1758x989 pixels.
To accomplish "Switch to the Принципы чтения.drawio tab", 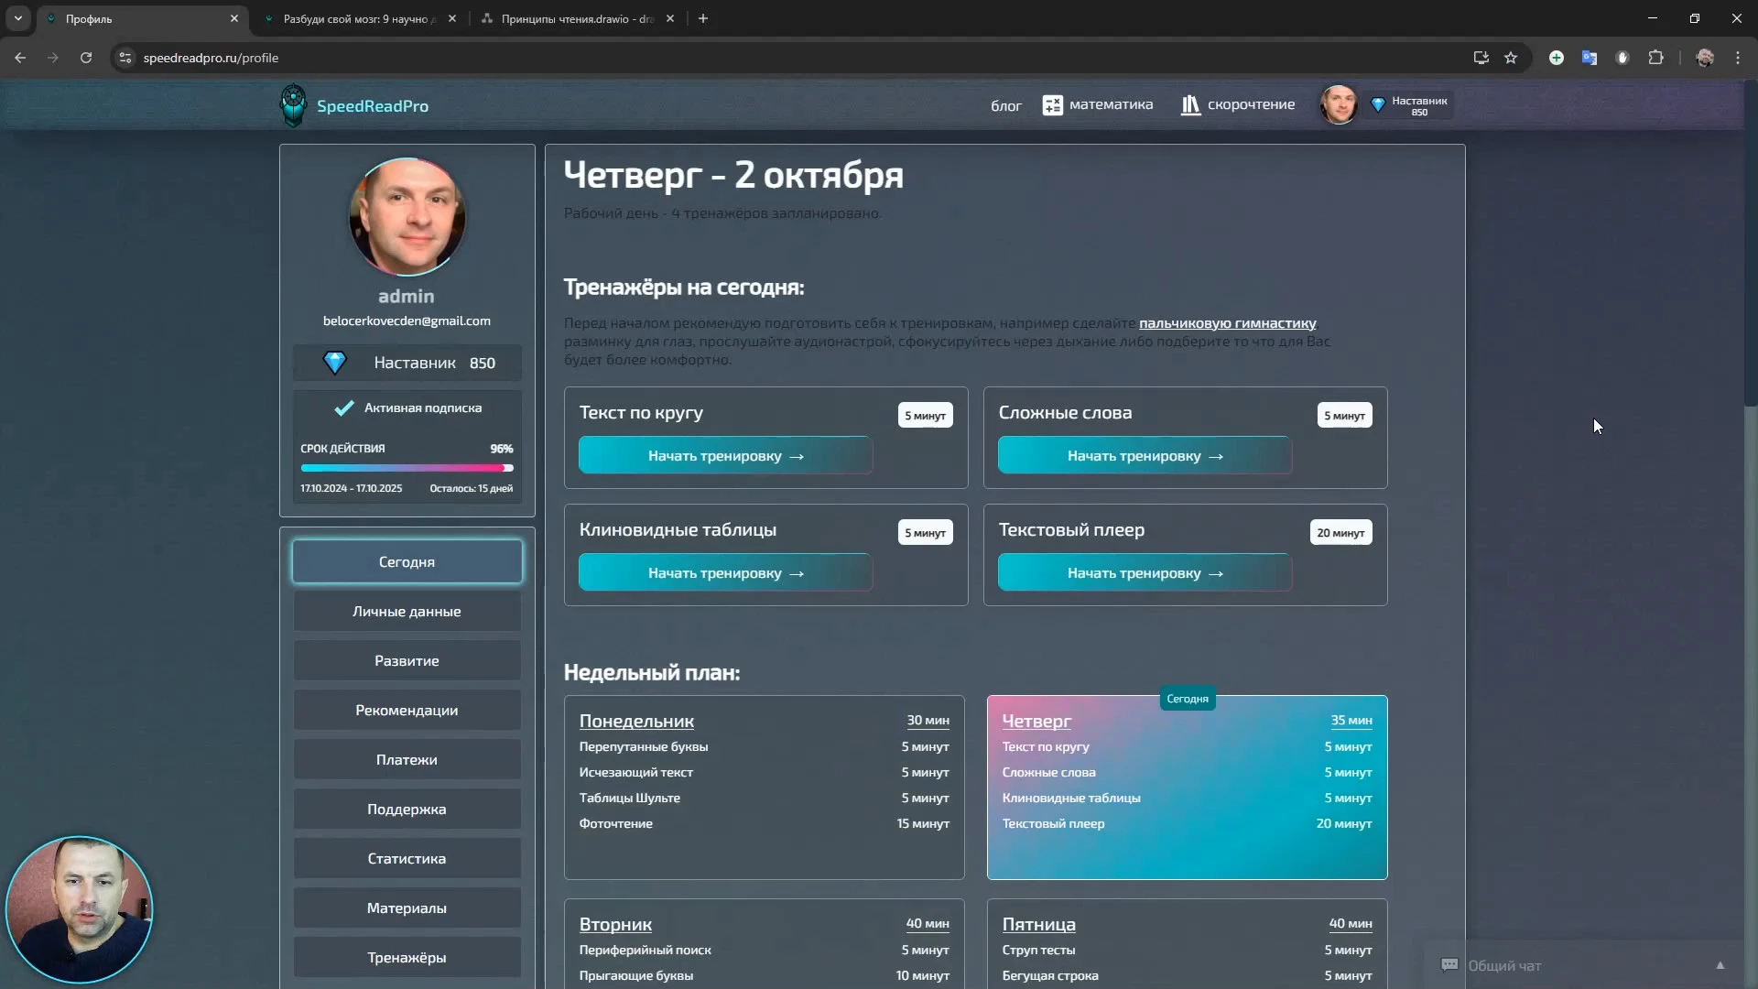I will tap(577, 18).
